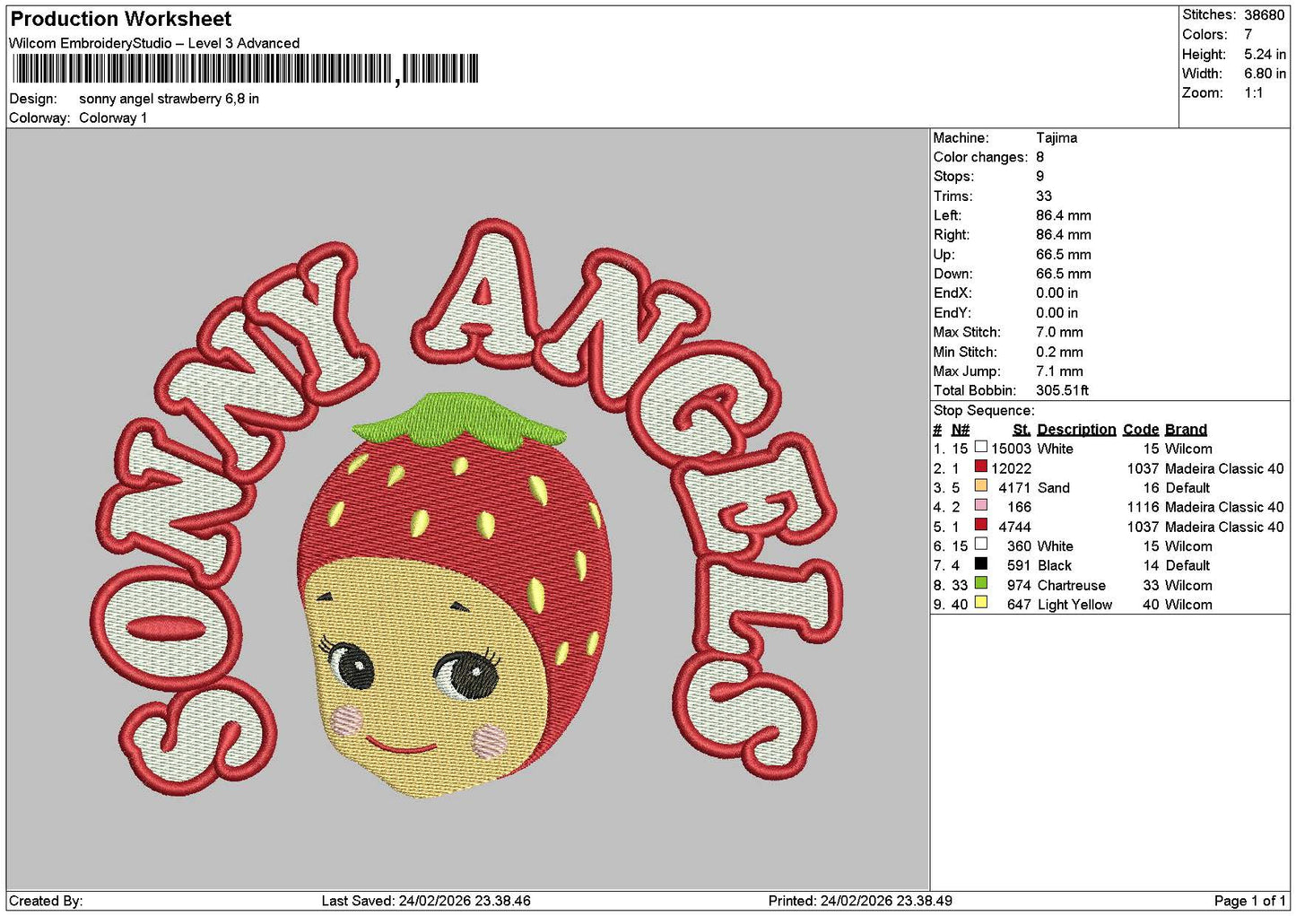
Task: Click the Light Yellow color swatch in stop 9
Action: point(980,603)
